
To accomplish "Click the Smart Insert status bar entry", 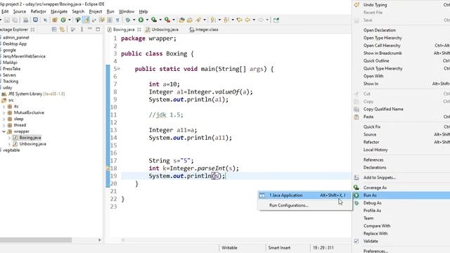I will (279, 247).
